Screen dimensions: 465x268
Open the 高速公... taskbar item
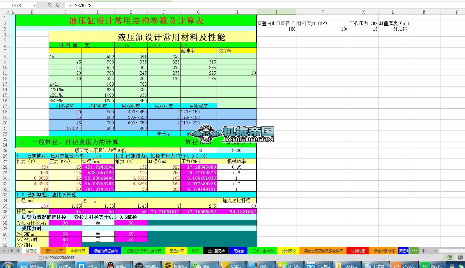click(31, 265)
